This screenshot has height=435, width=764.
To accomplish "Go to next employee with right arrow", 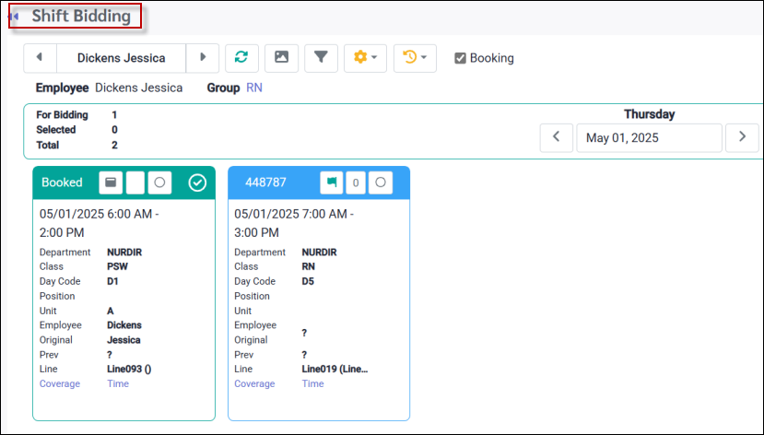I will (203, 57).
